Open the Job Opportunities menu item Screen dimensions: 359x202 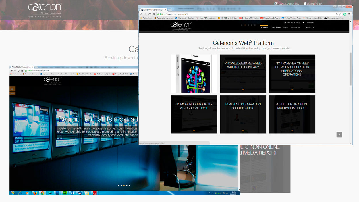click(x=279, y=28)
